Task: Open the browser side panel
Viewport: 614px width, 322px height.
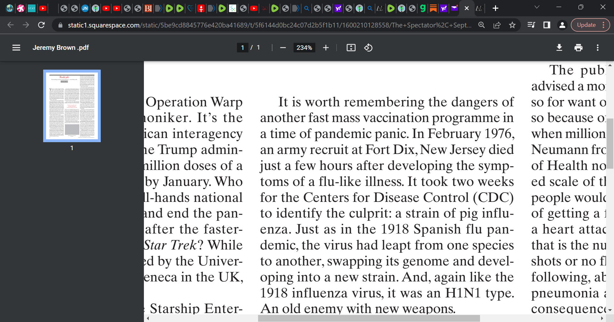Action: point(547,25)
